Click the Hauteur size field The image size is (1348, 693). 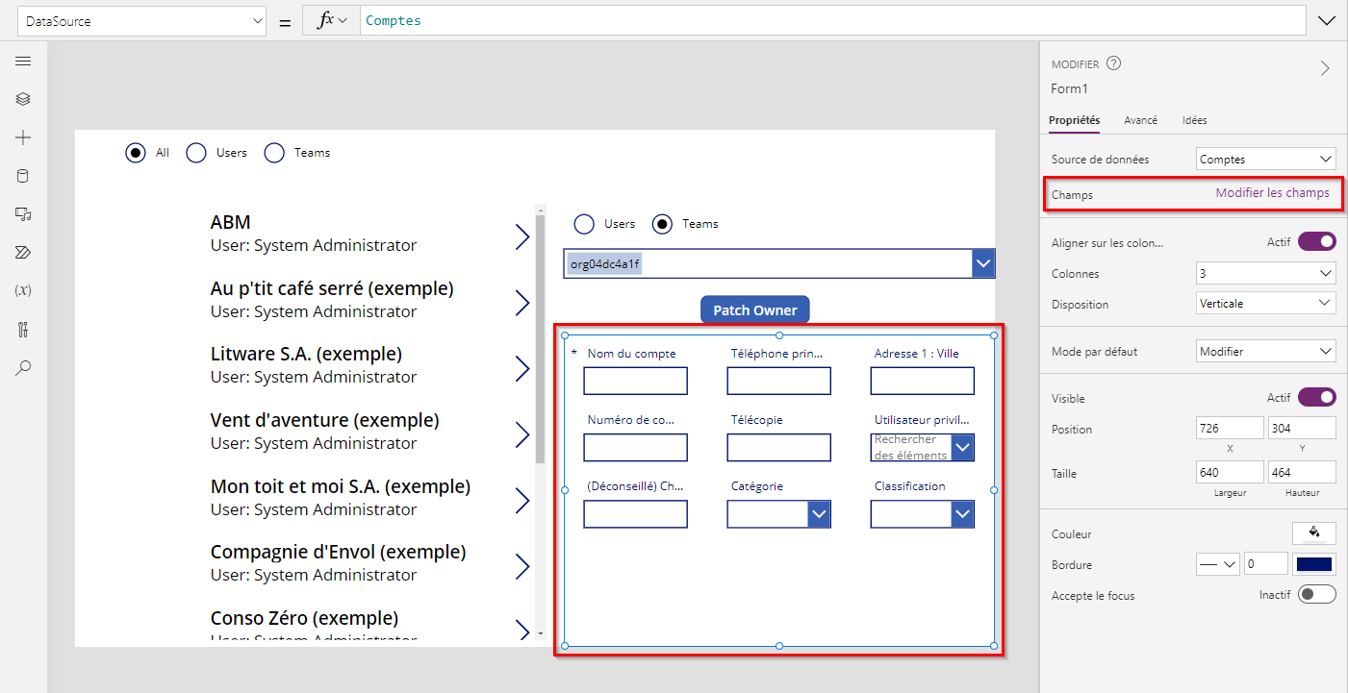[1302, 472]
